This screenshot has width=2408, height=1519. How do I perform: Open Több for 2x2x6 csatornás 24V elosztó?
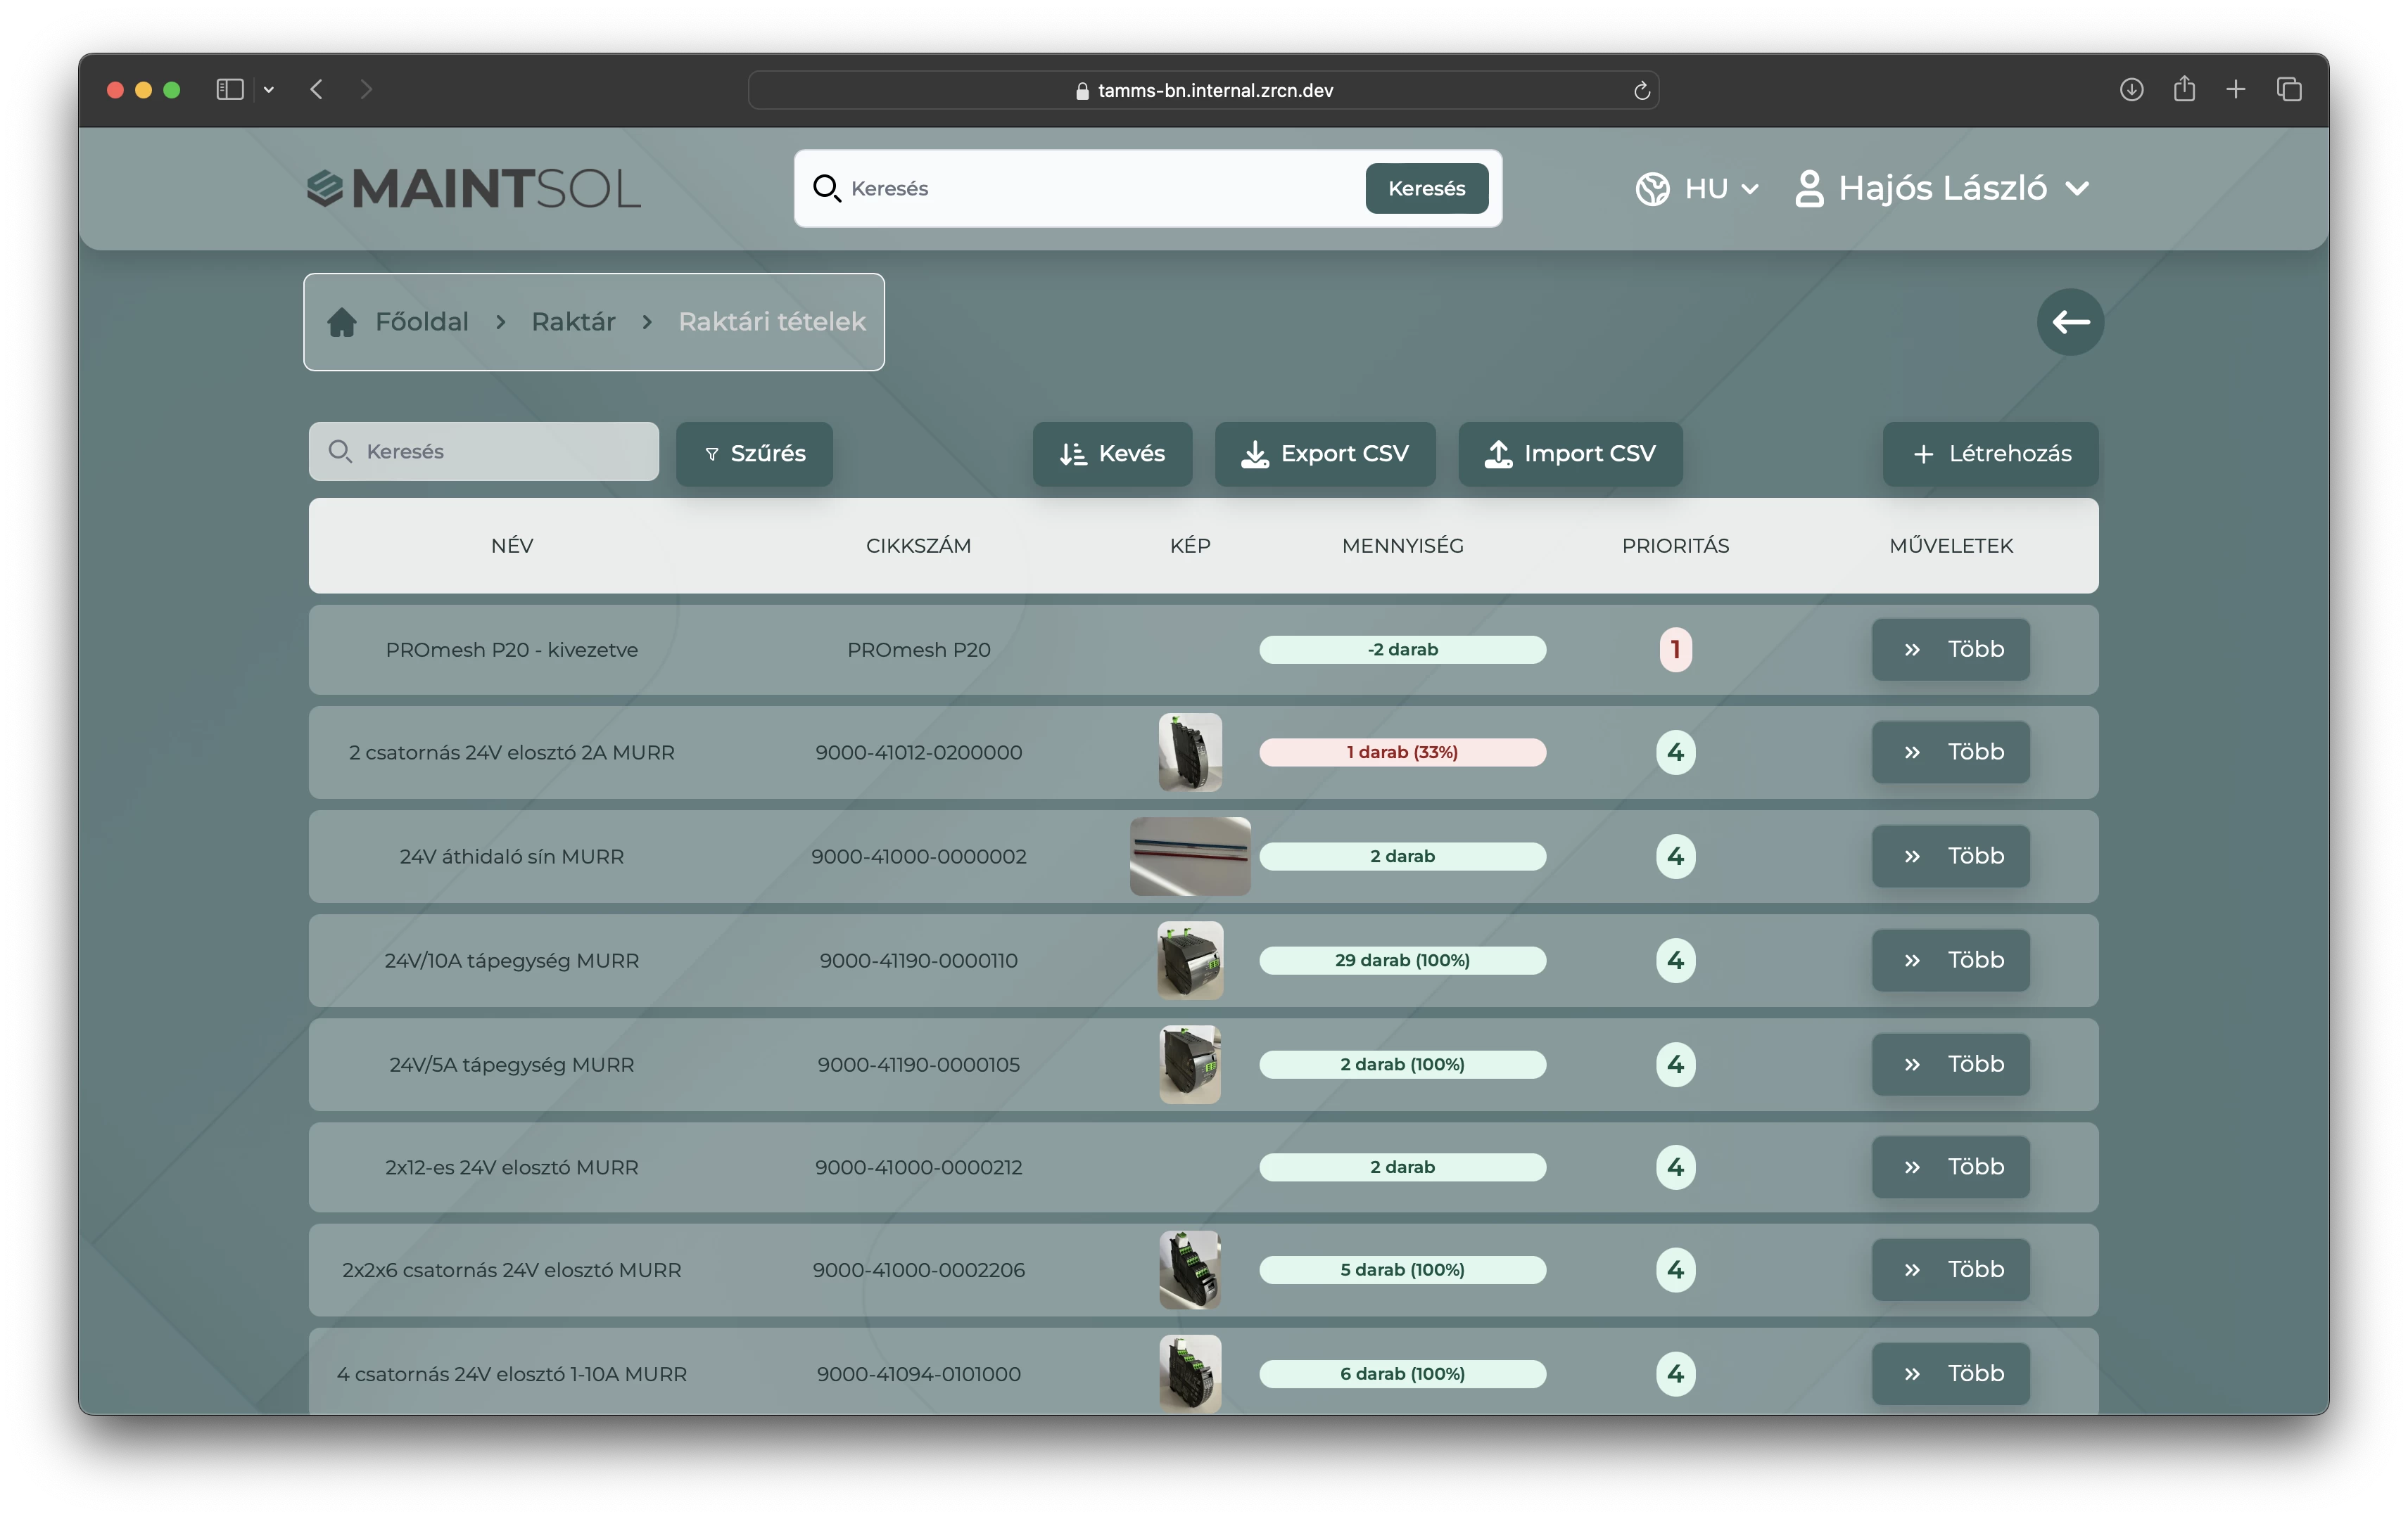tap(1950, 1269)
